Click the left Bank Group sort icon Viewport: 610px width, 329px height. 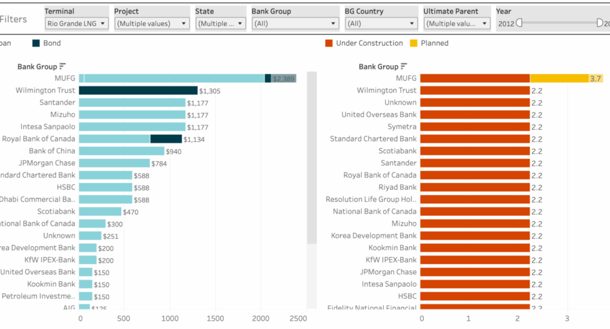pos(62,67)
